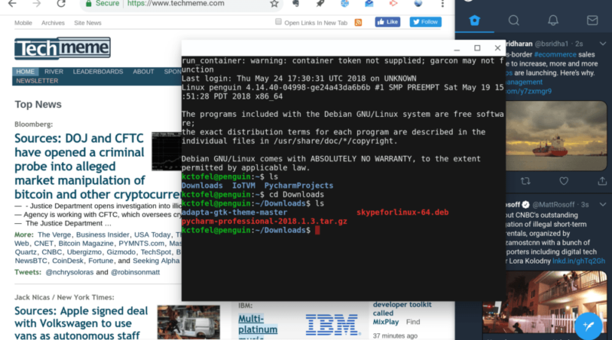This screenshot has height=340, width=612.
Task: Click IoTVM in terminal listing
Action: point(243,186)
